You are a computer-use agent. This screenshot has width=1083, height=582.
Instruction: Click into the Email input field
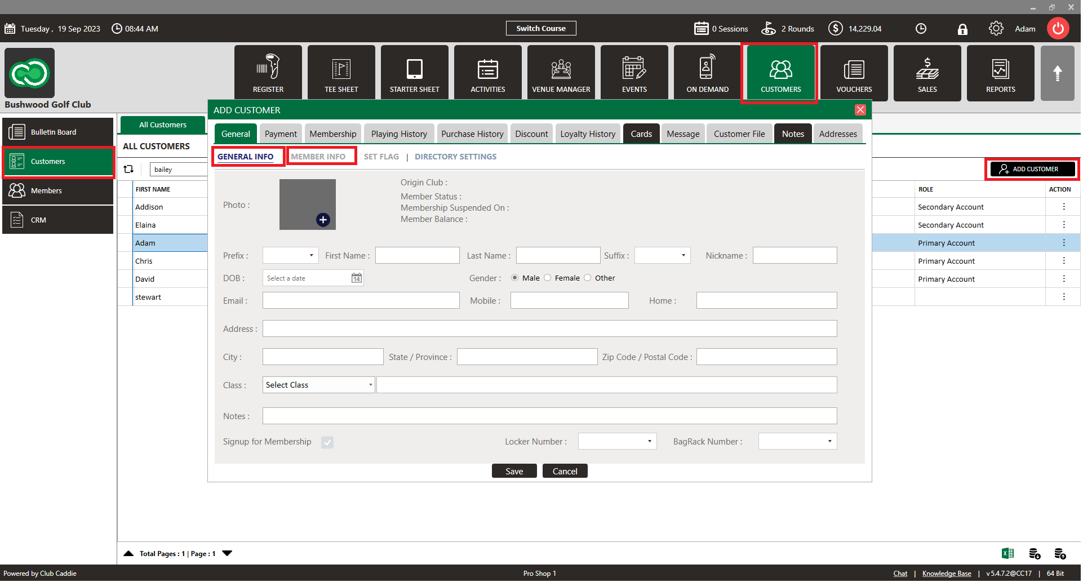pos(361,301)
